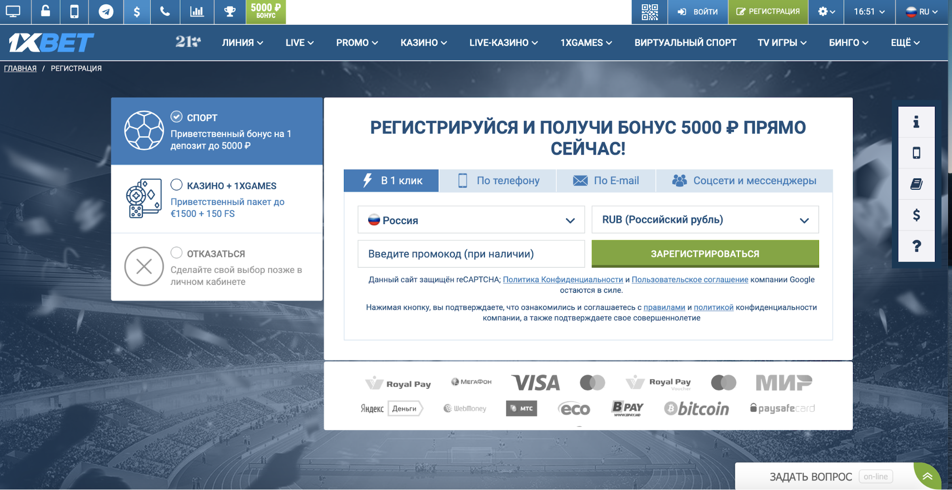Open the statistics bar chart icon
Screen dimensions: 952x490
click(197, 11)
